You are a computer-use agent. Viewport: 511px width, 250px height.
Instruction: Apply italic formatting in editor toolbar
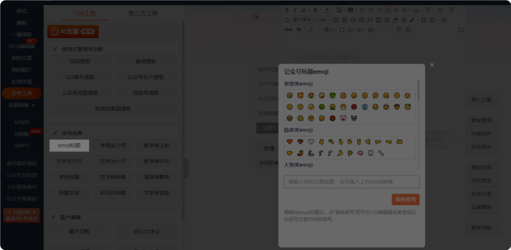pyautogui.click(x=295, y=10)
